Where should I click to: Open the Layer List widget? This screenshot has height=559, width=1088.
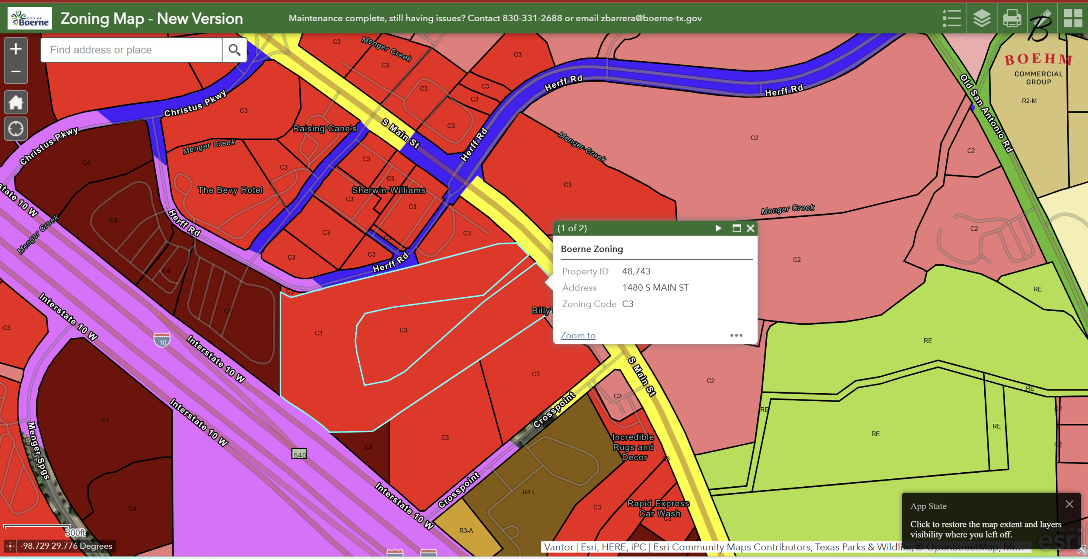[x=982, y=18]
